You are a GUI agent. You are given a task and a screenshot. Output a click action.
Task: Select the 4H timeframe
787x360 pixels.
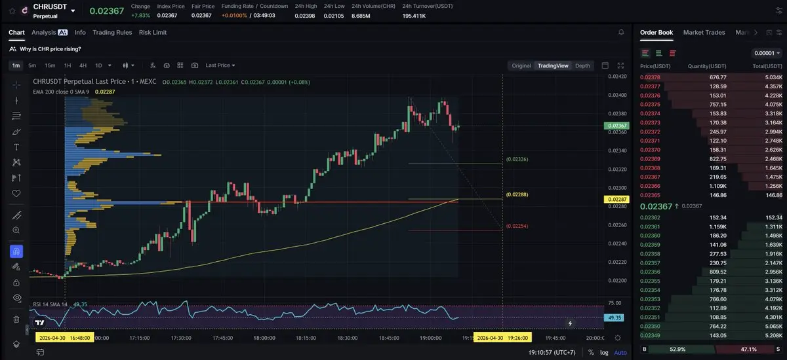[83, 65]
